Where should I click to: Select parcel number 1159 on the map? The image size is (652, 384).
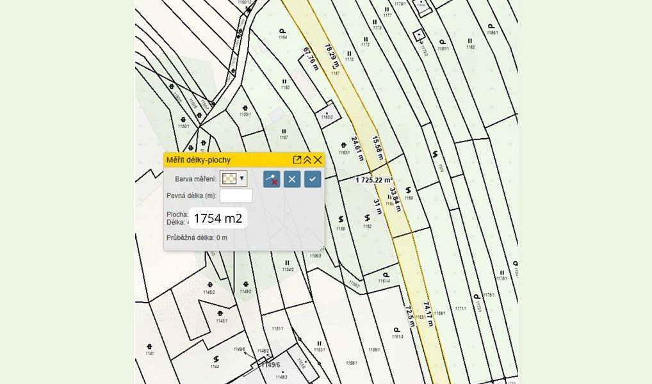[x=341, y=228]
